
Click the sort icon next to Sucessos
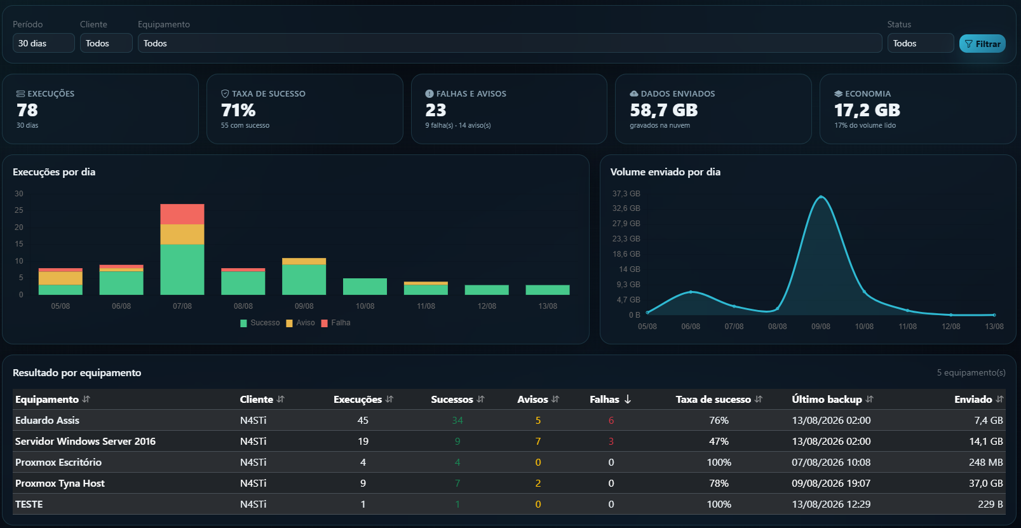481,399
